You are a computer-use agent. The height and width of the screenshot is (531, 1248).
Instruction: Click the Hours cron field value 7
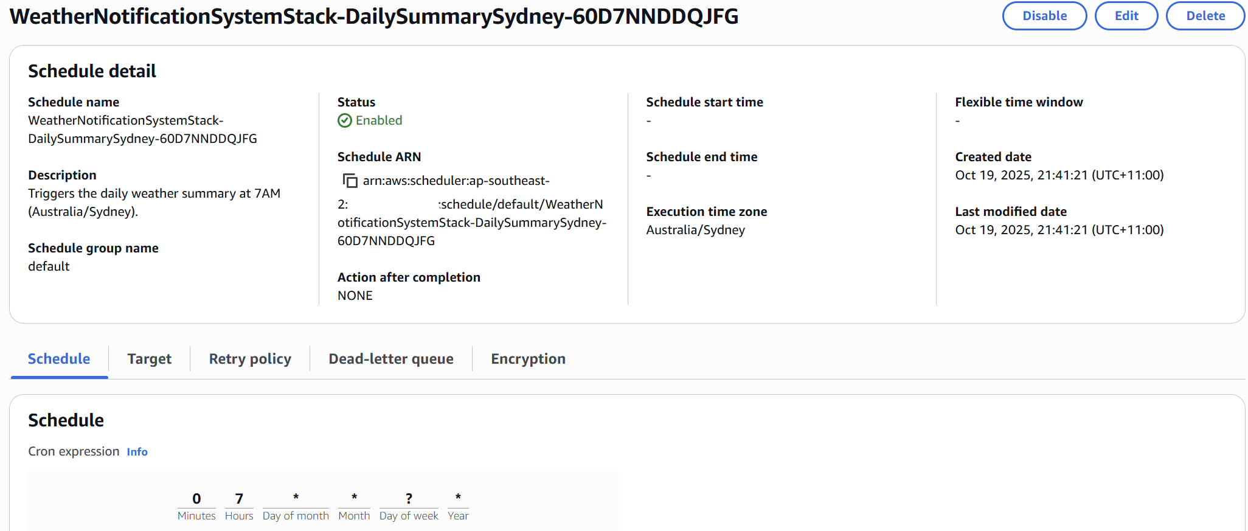[x=239, y=499]
